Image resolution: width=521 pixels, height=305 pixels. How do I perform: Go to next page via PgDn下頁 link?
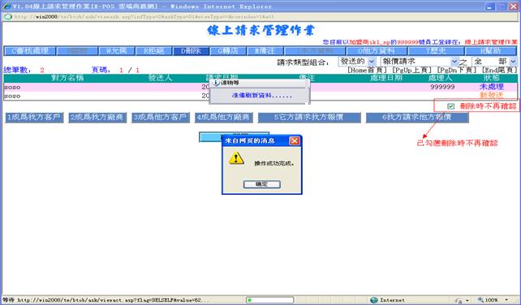coord(457,70)
